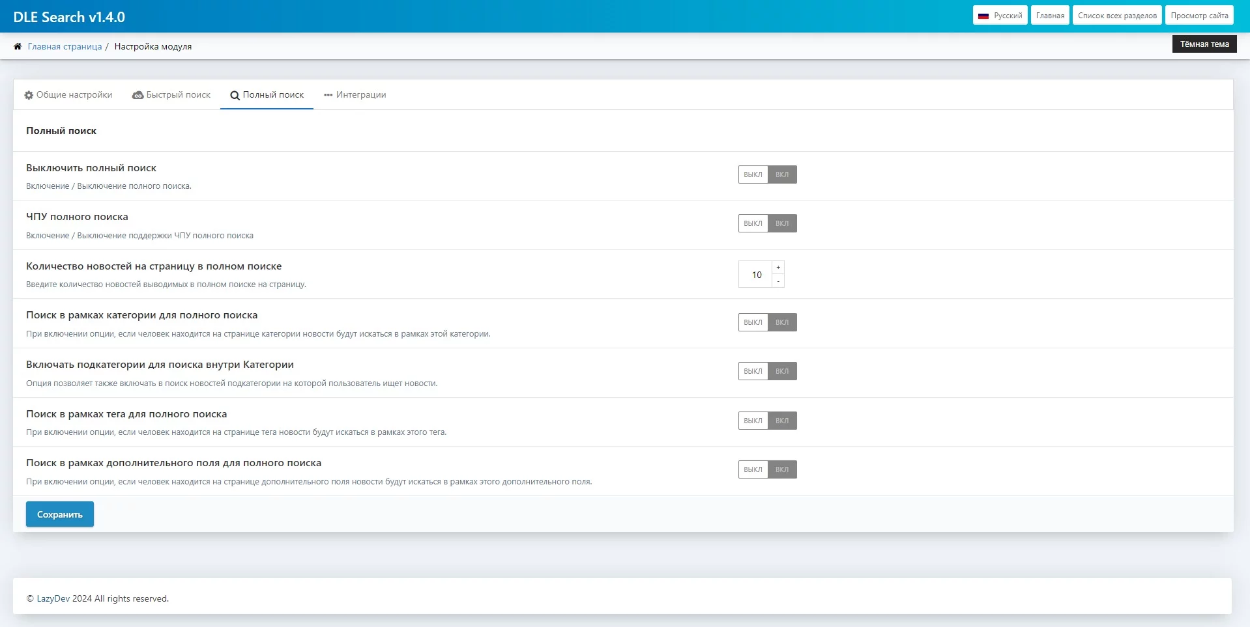The image size is (1250, 627).
Task: Increase news per page with plus stepper
Action: tap(778, 268)
